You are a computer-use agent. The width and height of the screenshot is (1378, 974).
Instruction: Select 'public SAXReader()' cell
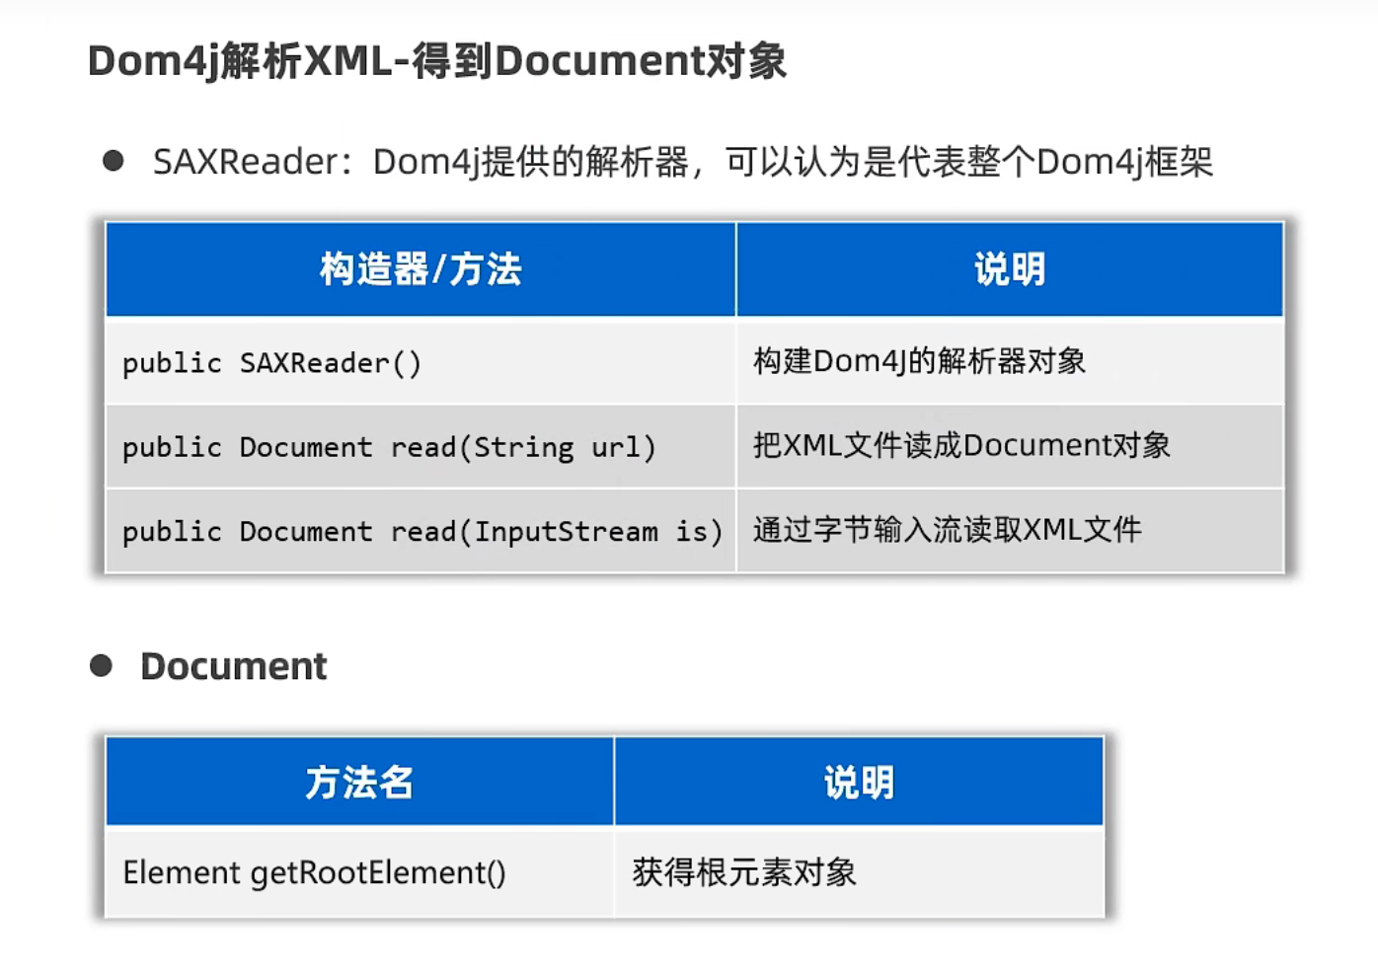421,362
